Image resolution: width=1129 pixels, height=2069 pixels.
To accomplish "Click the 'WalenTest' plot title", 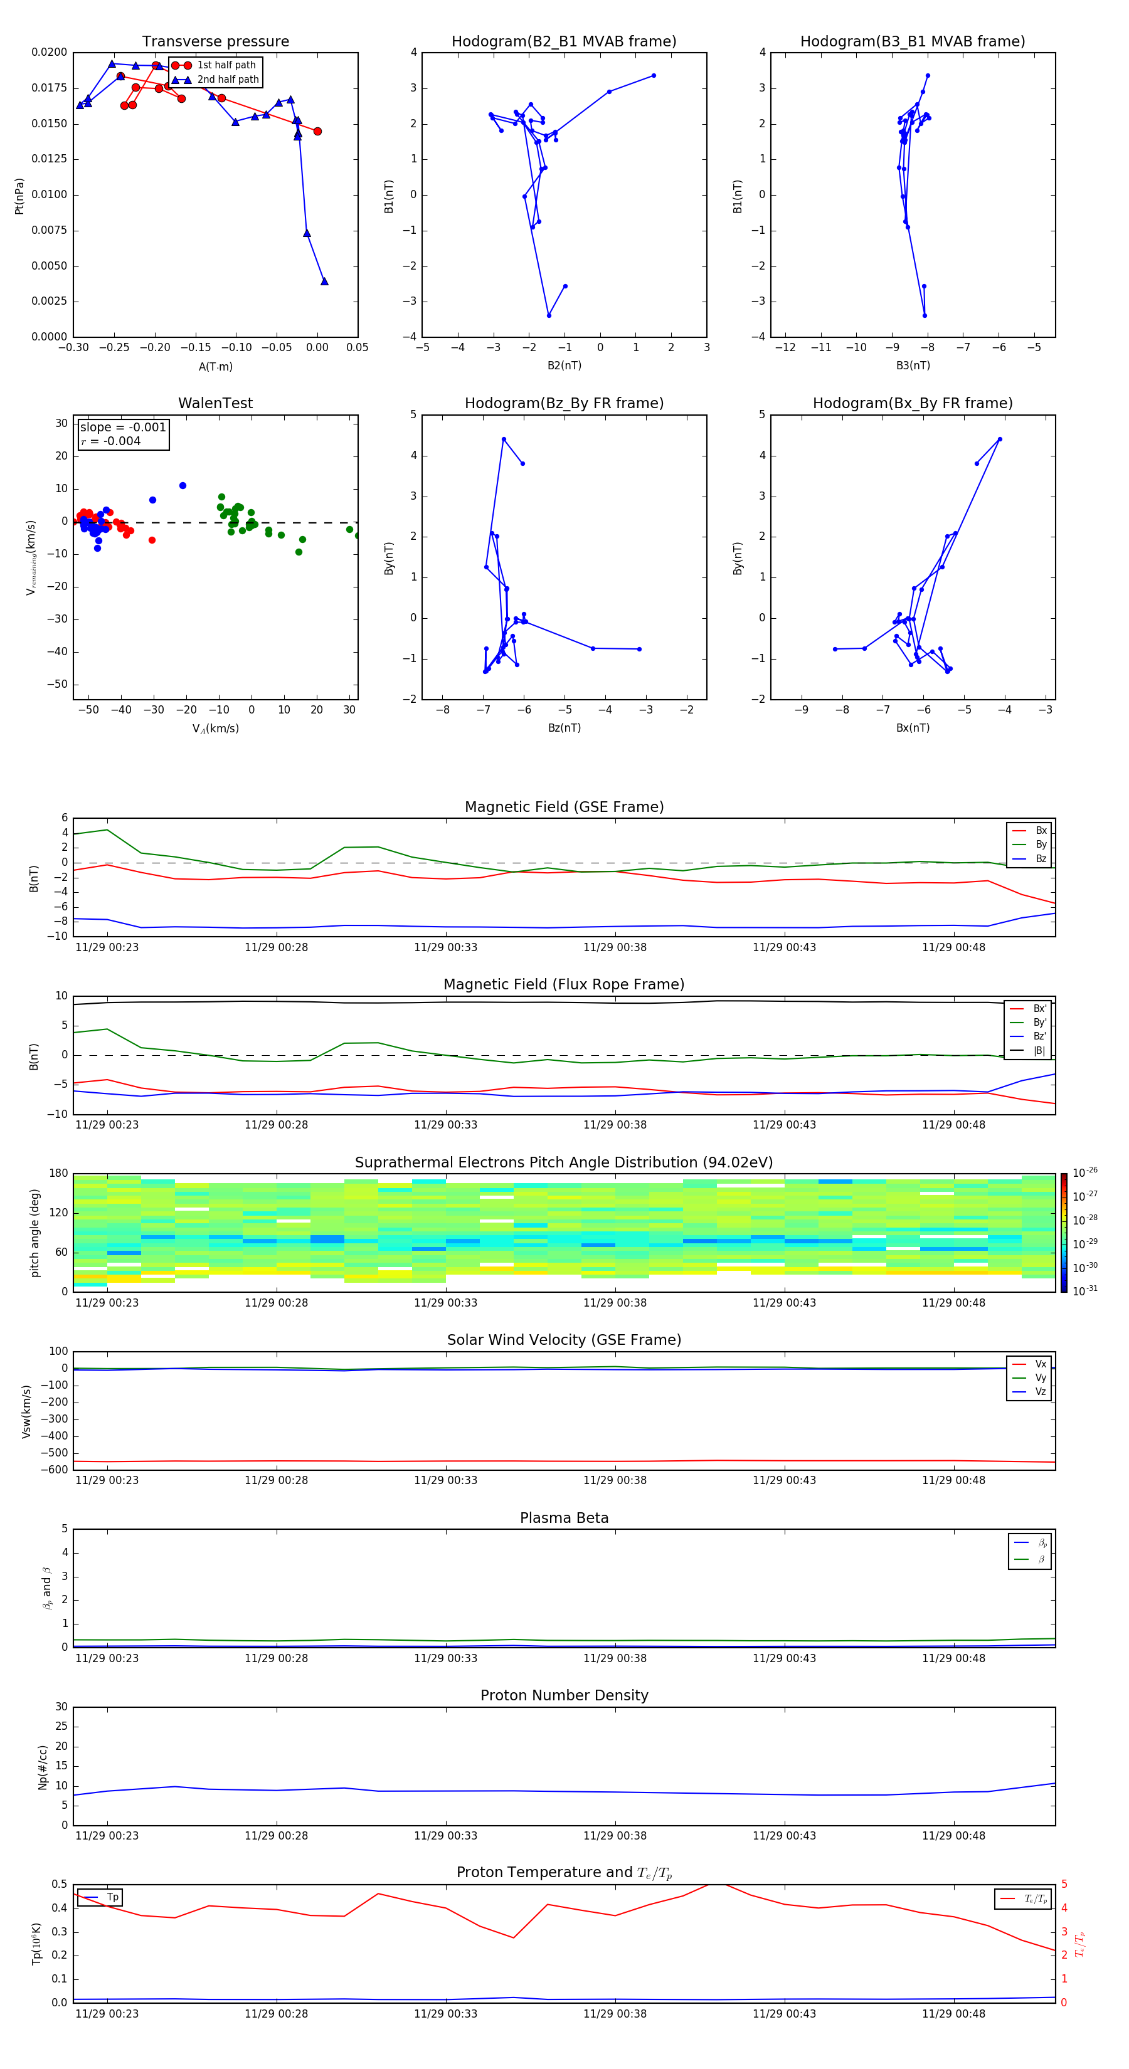I will (215, 403).
